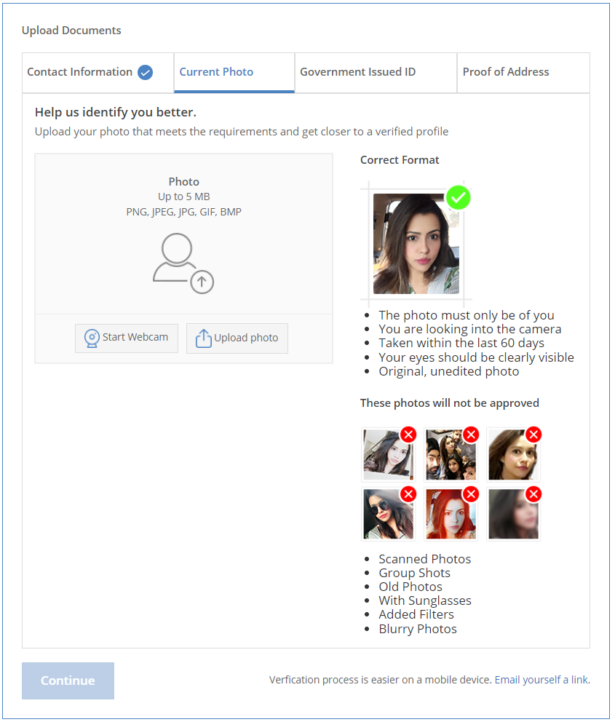Click the green checkmark on correct format photo
This screenshot has height=722, width=615.
point(459,197)
